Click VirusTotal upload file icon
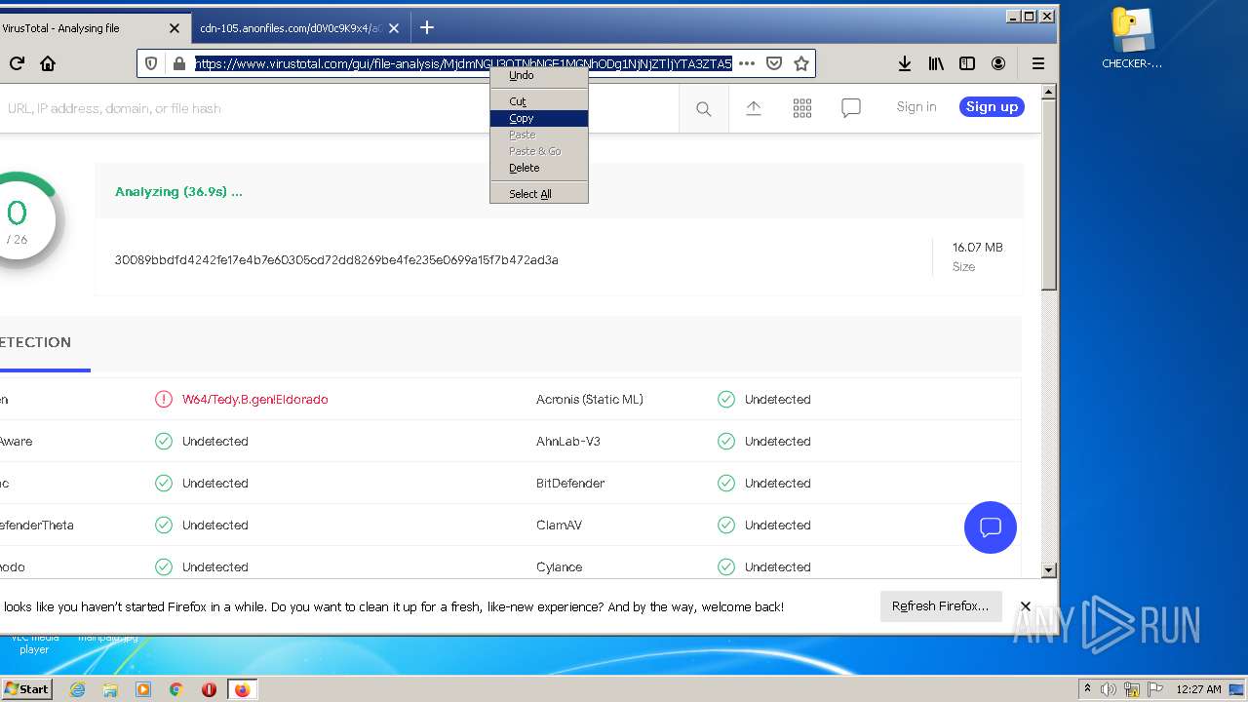The height and width of the screenshot is (702, 1248). [x=754, y=108]
